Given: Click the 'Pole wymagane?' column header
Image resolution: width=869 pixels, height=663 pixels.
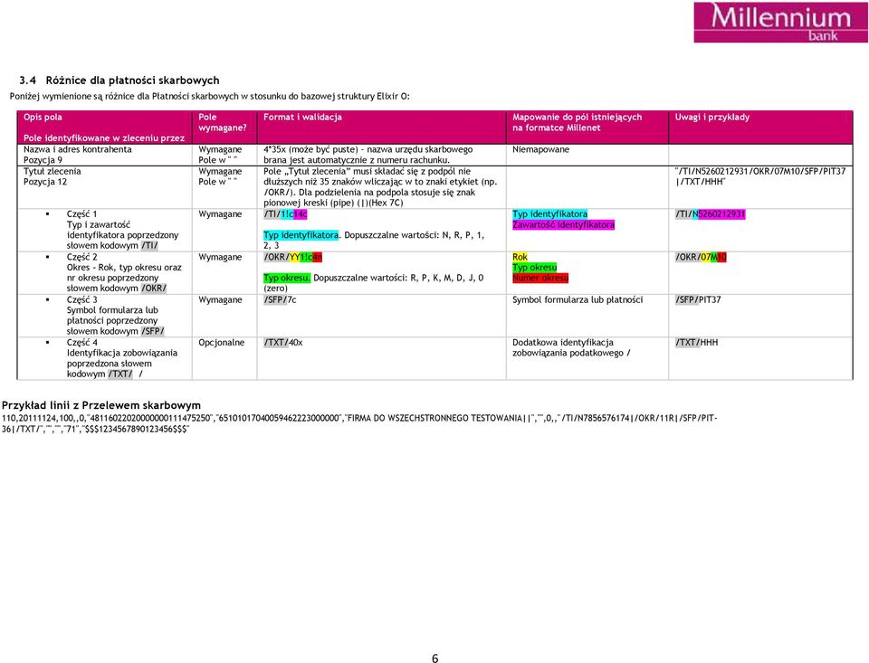Looking at the screenshot, I should pyautogui.click(x=223, y=122).
